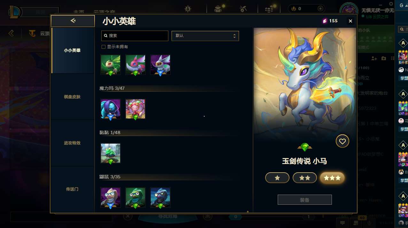Pick the pink bird Little Legend icon
The image size is (408, 228).
coord(135,65)
